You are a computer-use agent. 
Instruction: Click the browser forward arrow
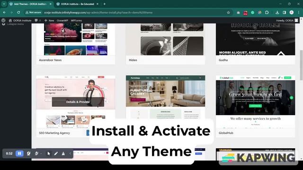(11, 13)
